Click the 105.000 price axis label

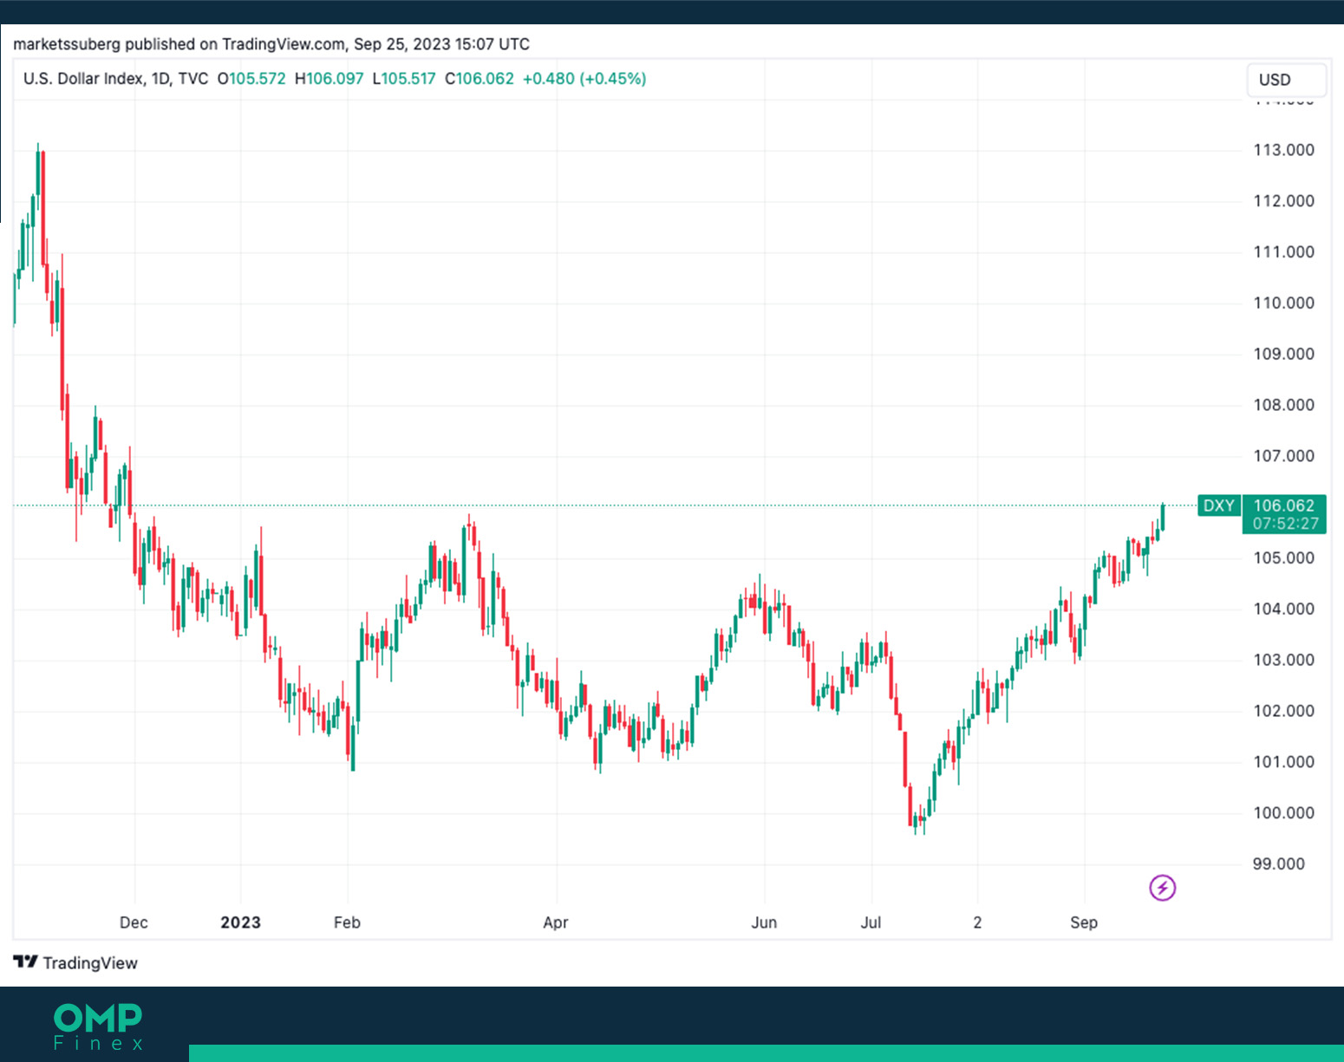click(1283, 558)
